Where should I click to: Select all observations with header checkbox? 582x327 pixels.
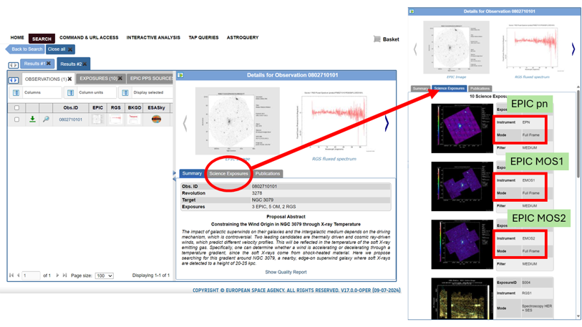(x=16, y=108)
